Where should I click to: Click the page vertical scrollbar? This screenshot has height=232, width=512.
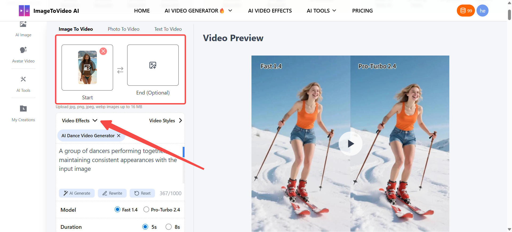coord(509,15)
